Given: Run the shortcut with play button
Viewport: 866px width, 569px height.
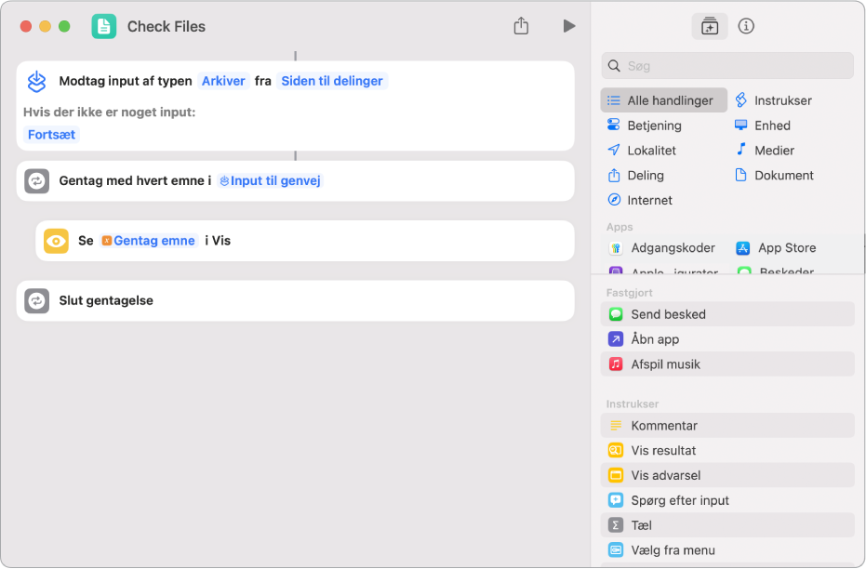Looking at the screenshot, I should (x=569, y=26).
